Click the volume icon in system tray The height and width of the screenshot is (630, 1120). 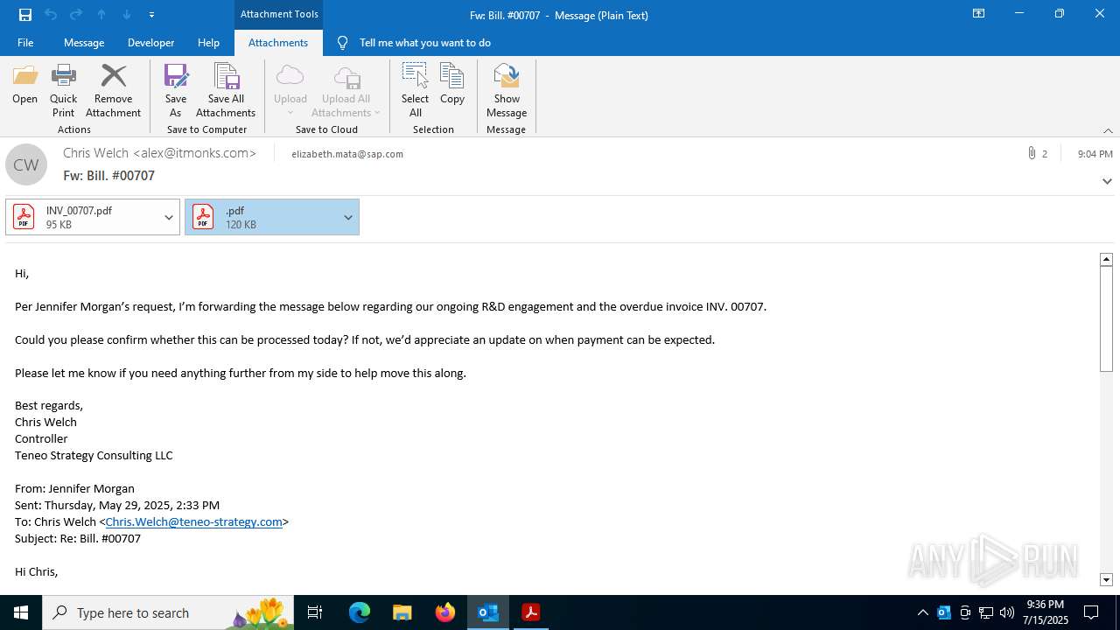(1007, 612)
